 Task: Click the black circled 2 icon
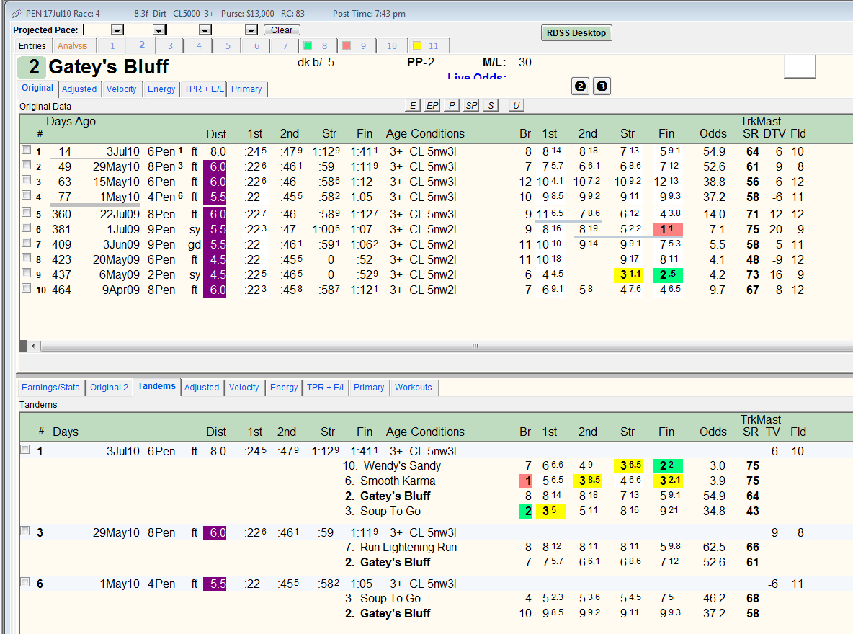pos(581,86)
